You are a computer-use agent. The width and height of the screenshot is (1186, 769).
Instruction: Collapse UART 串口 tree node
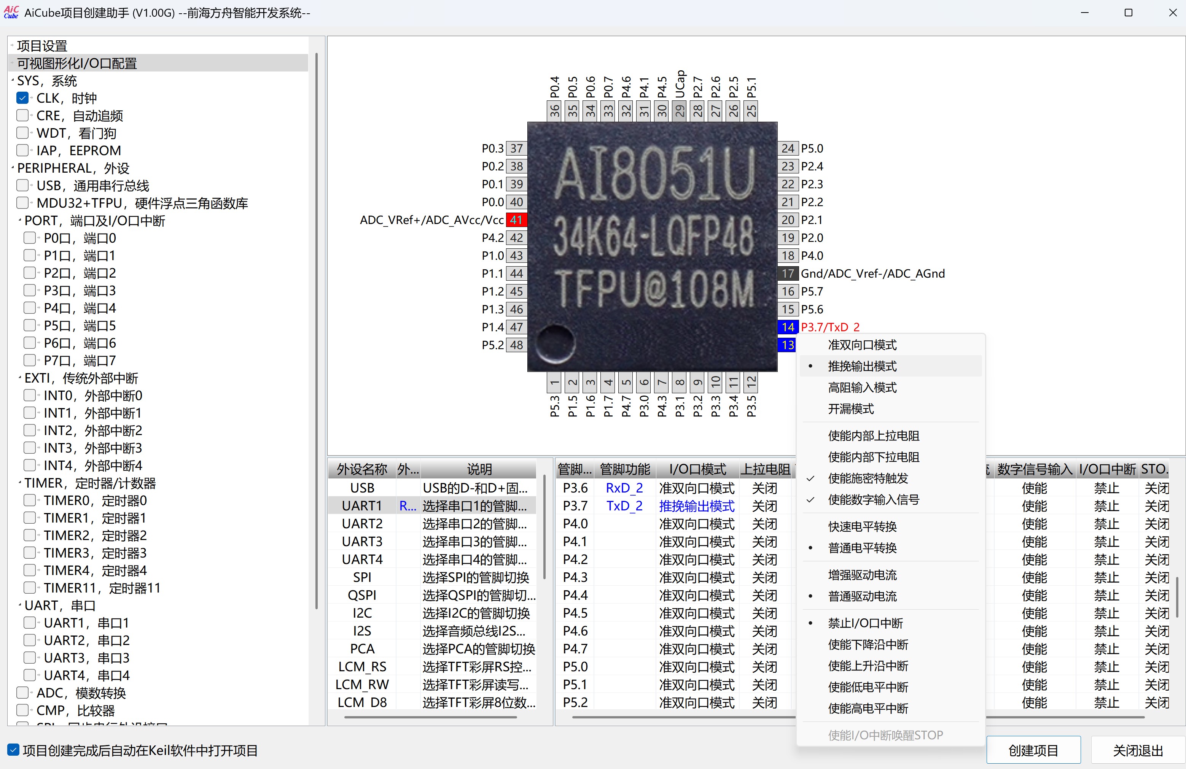[20, 605]
